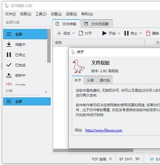The width and height of the screenshot is (160, 165).
Task: Click the 已完成 label in sidebar
Action: [20, 65]
